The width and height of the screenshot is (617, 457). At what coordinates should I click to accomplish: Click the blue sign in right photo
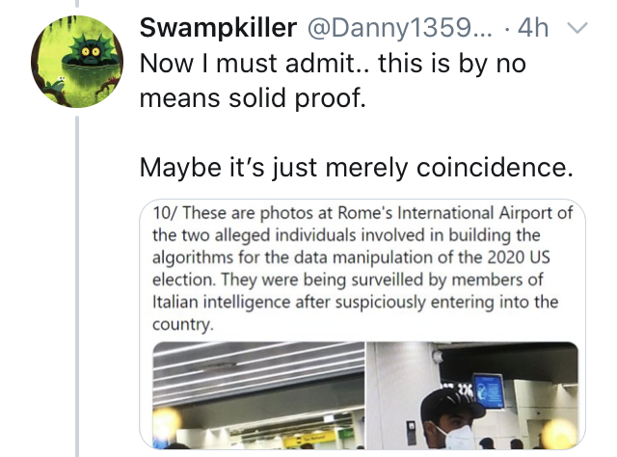[489, 390]
